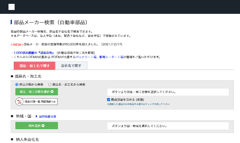Click heading 部品メーカー検索（自動車部品）
Image resolution: width=240 pixels, height=143 pixels.
51,22
